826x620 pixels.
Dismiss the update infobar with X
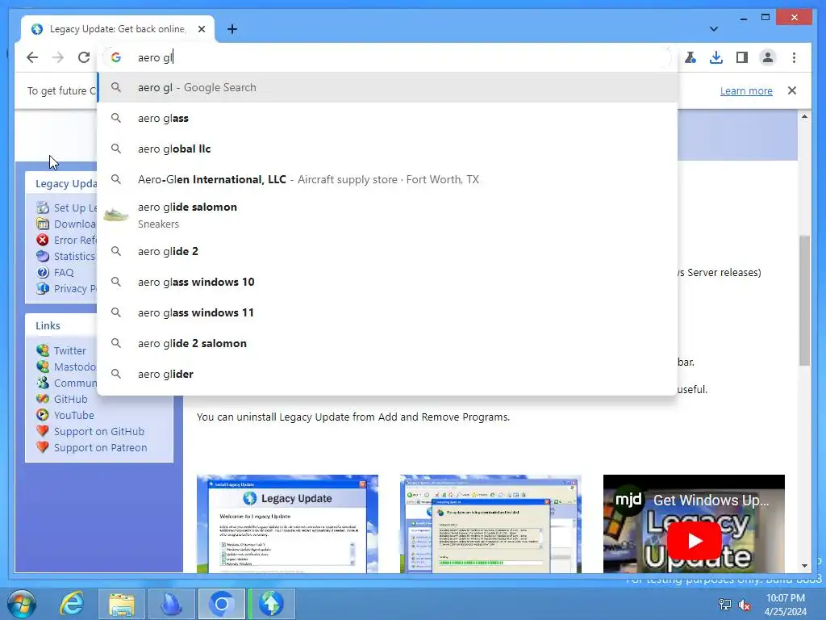792,90
